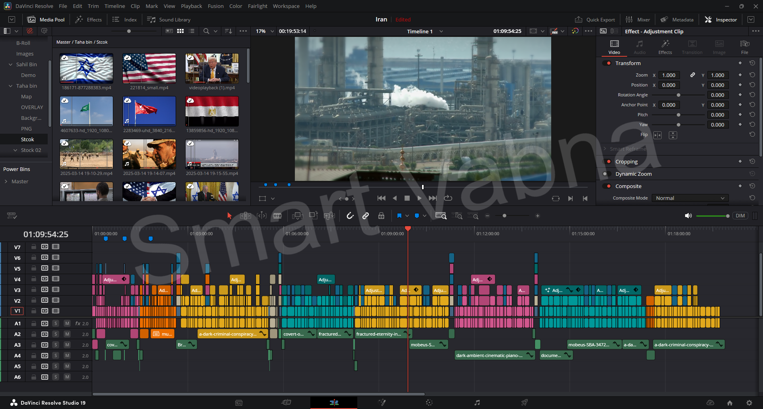763x409 pixels.
Task: Collapse the Sahil Bin folder
Action: (x=11, y=64)
